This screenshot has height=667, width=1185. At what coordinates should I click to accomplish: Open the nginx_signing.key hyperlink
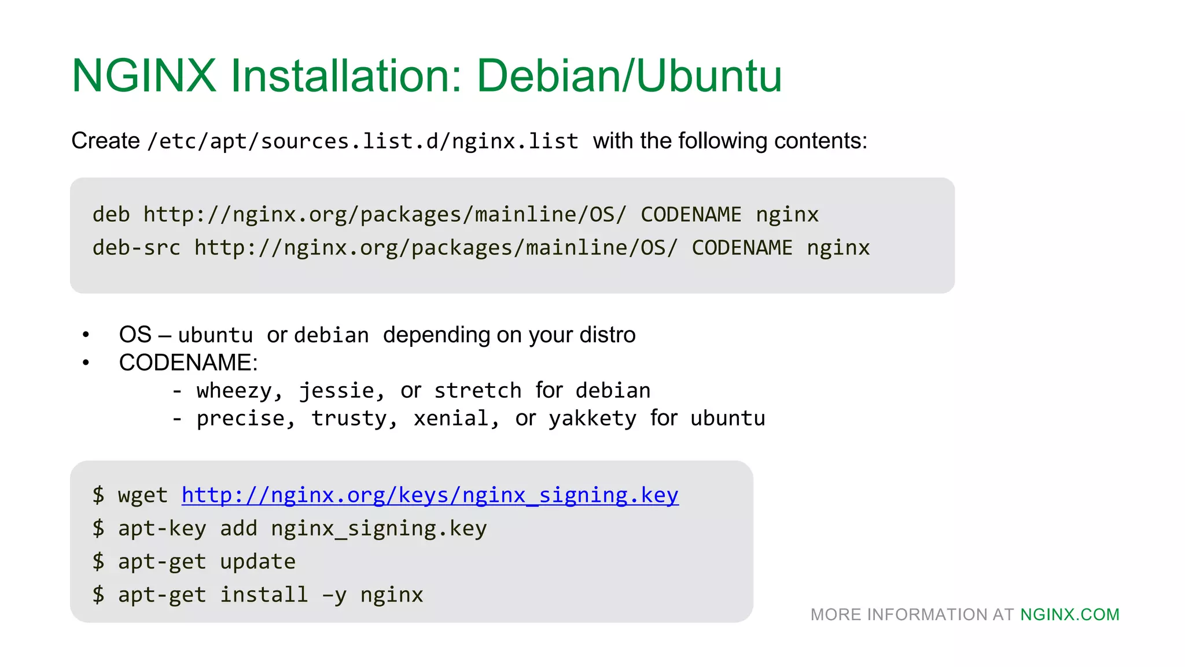430,495
